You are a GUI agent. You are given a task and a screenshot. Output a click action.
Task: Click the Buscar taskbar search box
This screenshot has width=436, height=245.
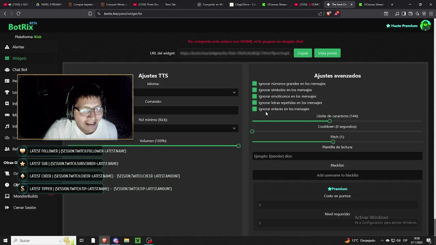(x=44, y=241)
